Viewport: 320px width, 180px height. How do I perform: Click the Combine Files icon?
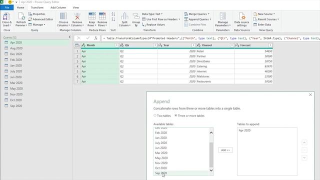[x=186, y=24]
